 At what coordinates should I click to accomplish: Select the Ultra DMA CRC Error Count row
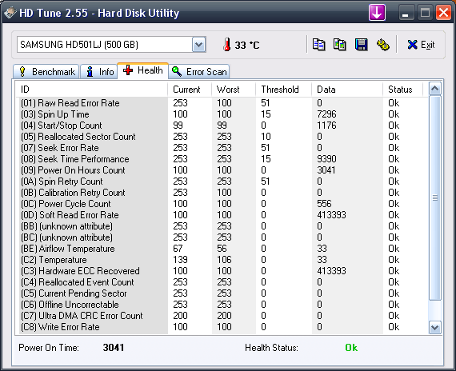pyautogui.click(x=222, y=316)
